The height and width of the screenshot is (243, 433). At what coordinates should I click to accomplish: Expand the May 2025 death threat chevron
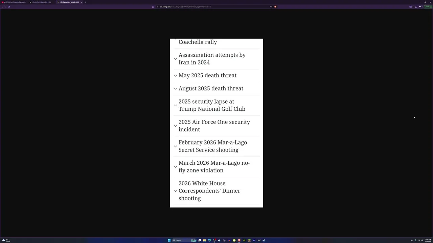point(175,76)
